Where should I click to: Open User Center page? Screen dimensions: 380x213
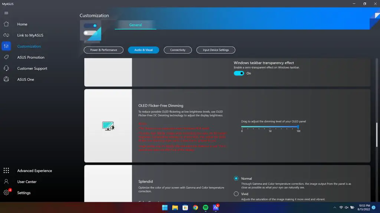click(27, 182)
